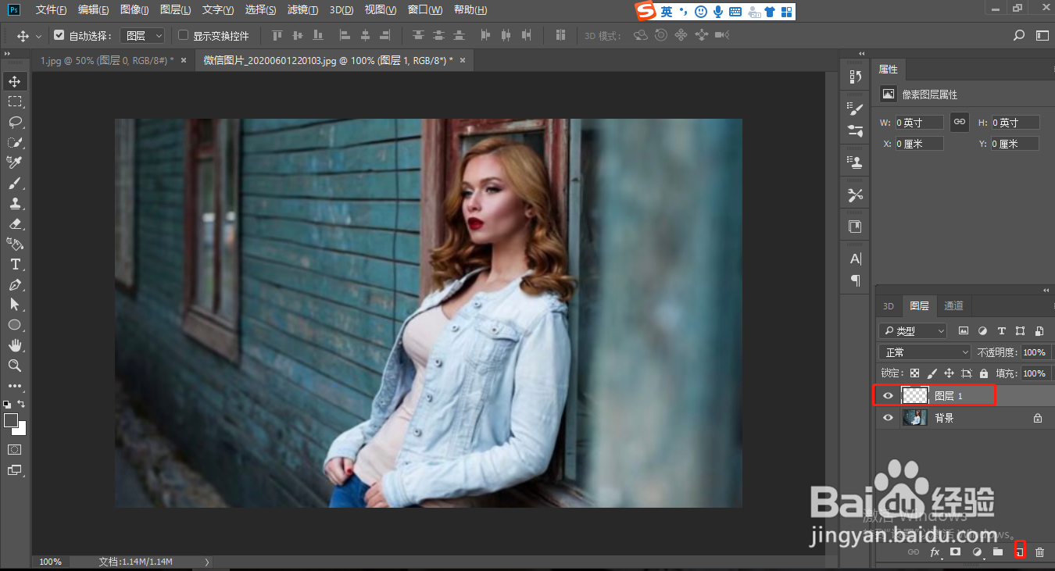This screenshot has width=1055, height=571.
Task: Select the Rectangular Marquee tool
Action: (x=15, y=102)
